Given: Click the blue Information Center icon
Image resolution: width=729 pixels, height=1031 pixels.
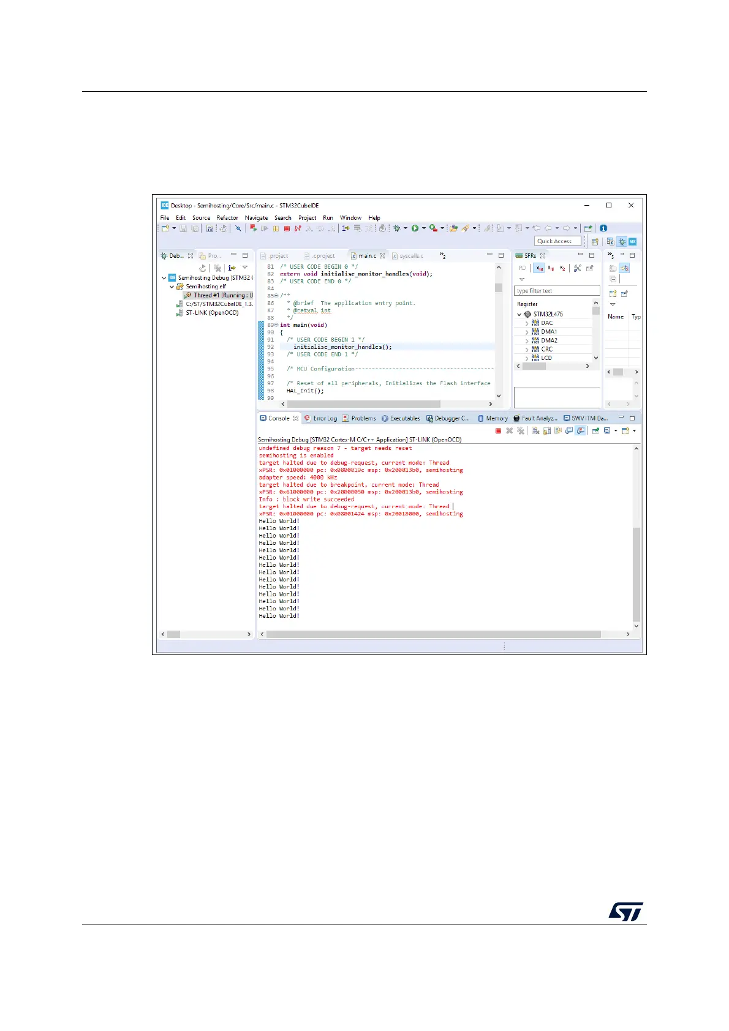Looking at the screenshot, I should click(x=603, y=228).
